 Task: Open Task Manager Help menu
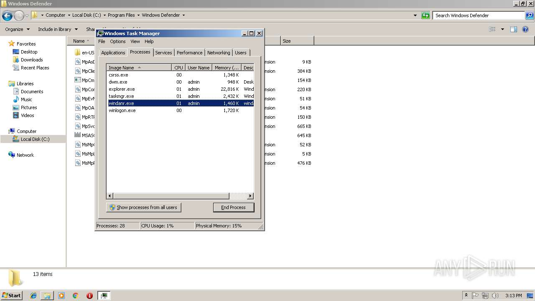coord(149,41)
